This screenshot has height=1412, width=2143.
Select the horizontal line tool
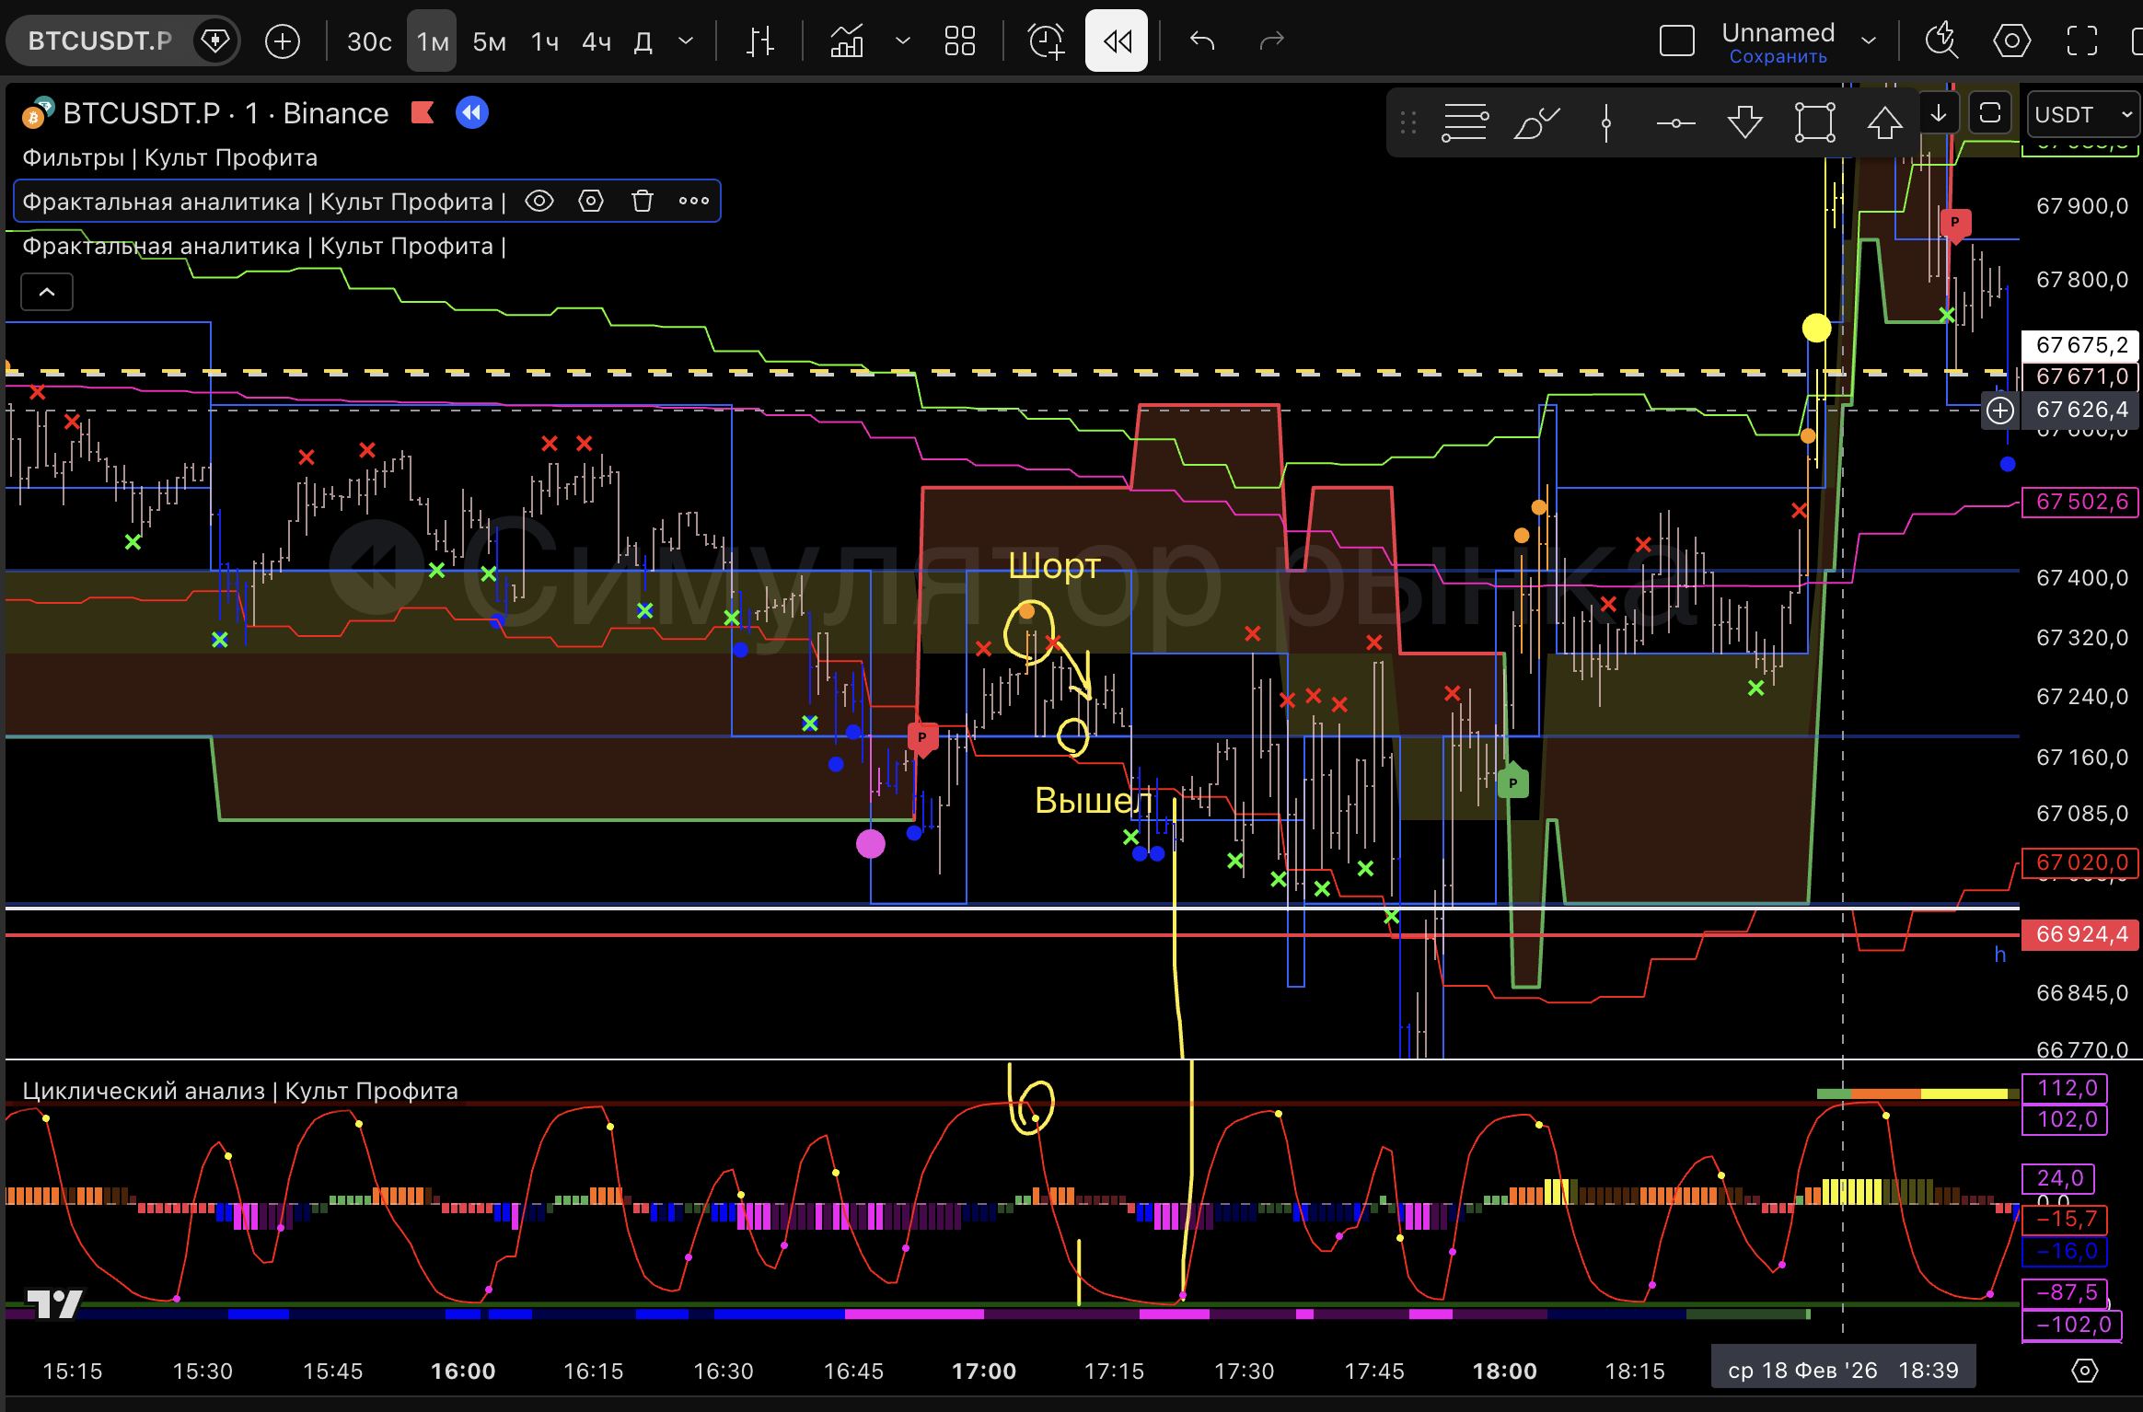coord(1675,122)
